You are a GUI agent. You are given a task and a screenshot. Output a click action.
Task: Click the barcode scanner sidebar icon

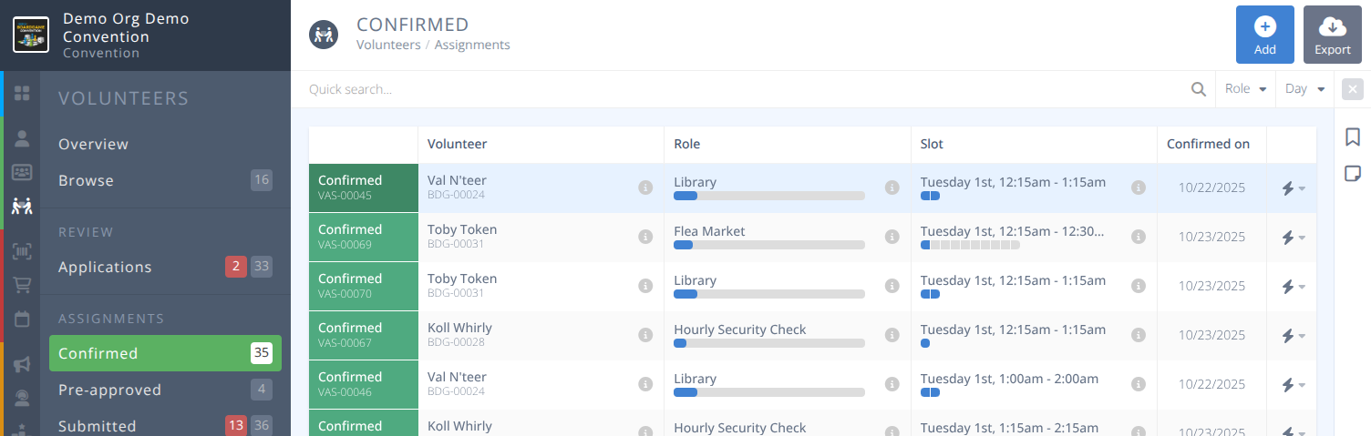pyautogui.click(x=22, y=252)
